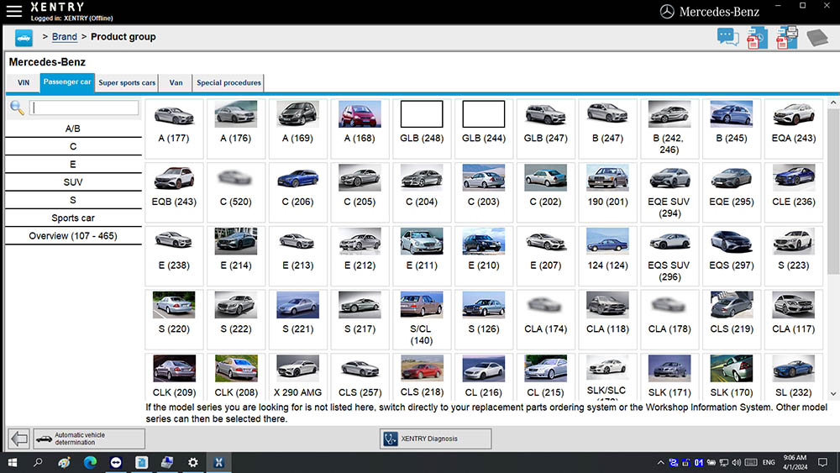The image size is (840, 473).
Task: Pick the B (245) model
Action: (732, 128)
